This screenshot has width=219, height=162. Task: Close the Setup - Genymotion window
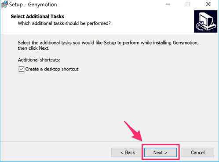[208, 4]
